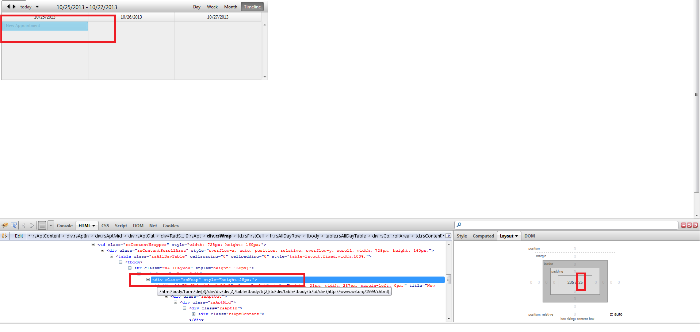The image size is (700, 332).
Task: Collapse the div rsContentScrollArea node
Action: [102, 251]
